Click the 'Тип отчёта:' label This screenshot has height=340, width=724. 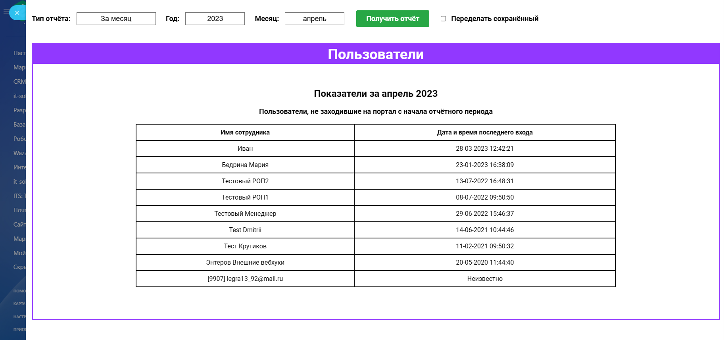(x=51, y=19)
